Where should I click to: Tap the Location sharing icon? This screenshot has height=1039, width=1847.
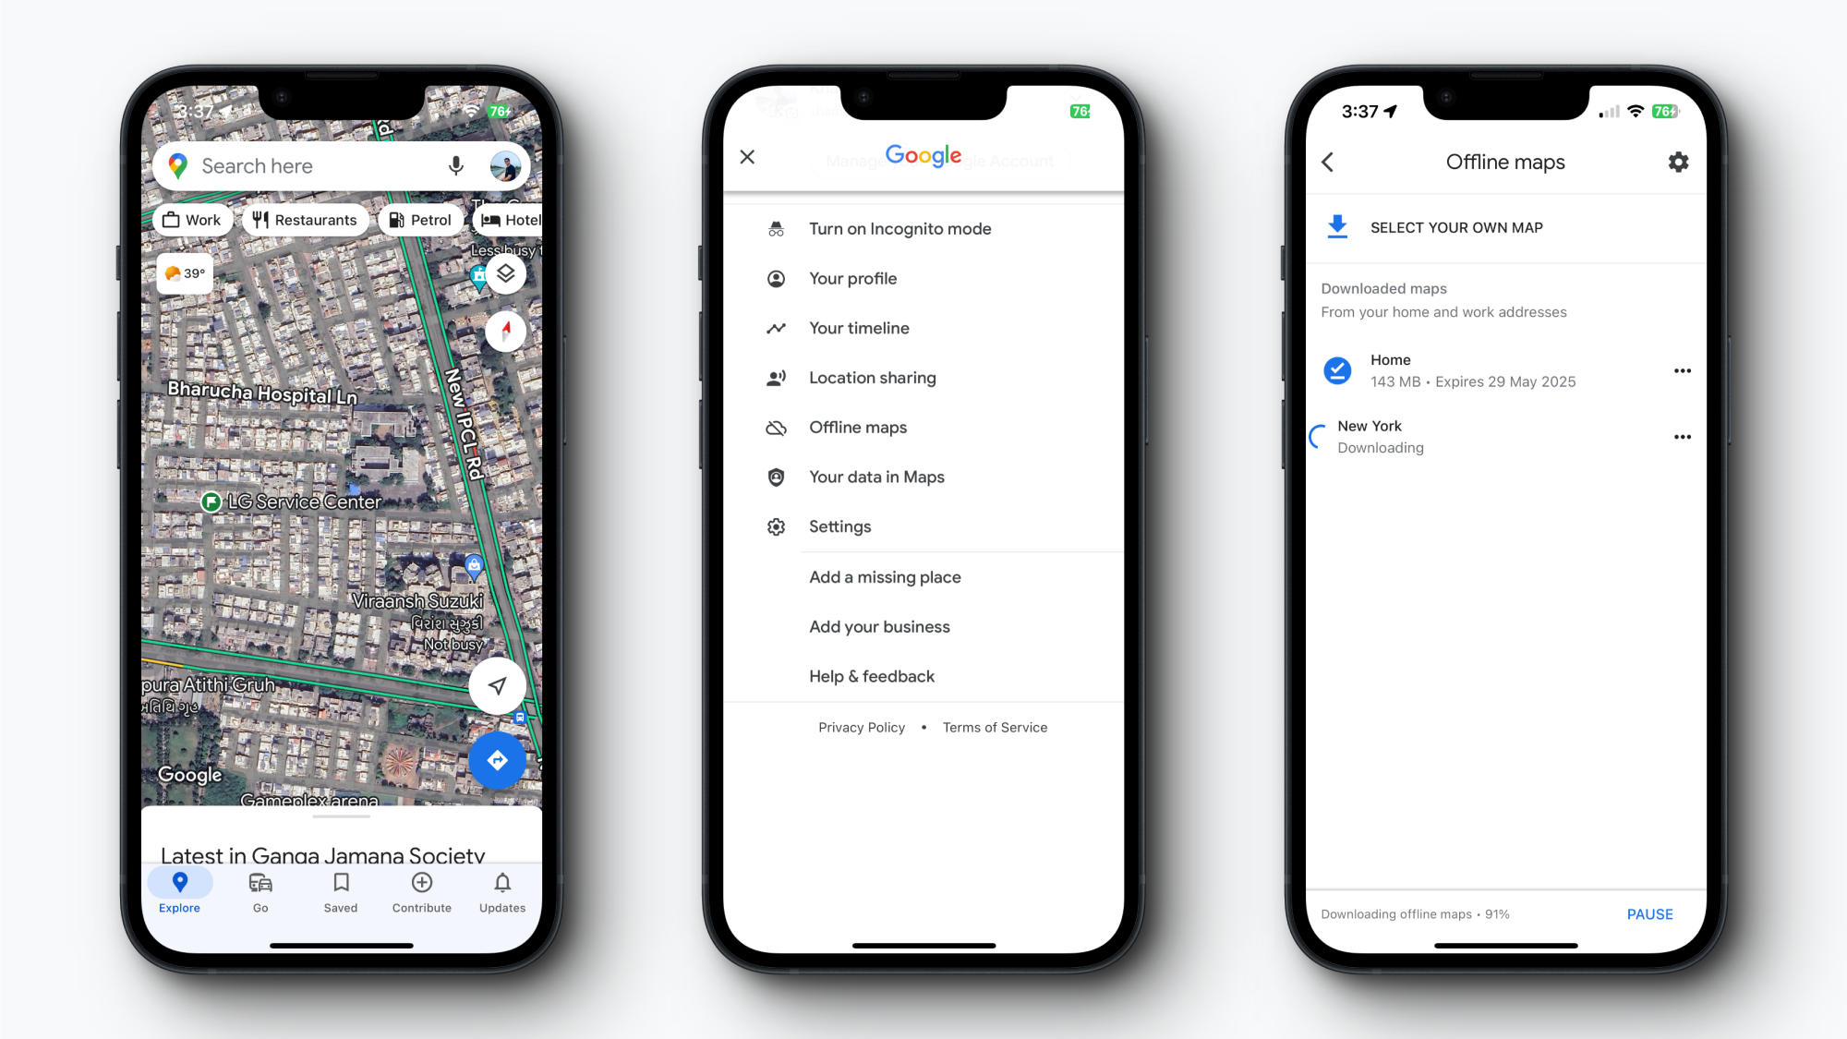click(774, 377)
